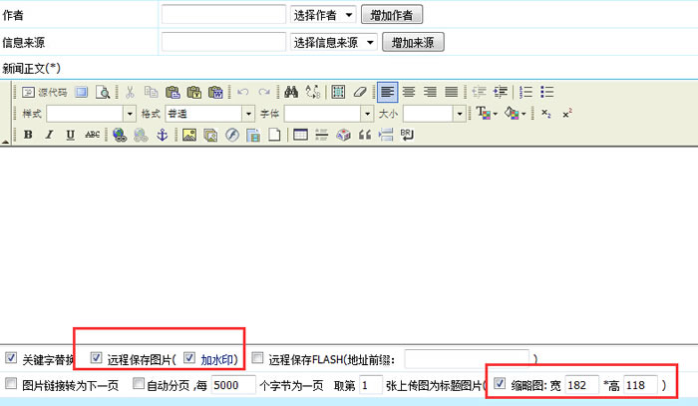Click the preview magnifier page icon
Viewport: 698px width, 406px height.
point(103,92)
